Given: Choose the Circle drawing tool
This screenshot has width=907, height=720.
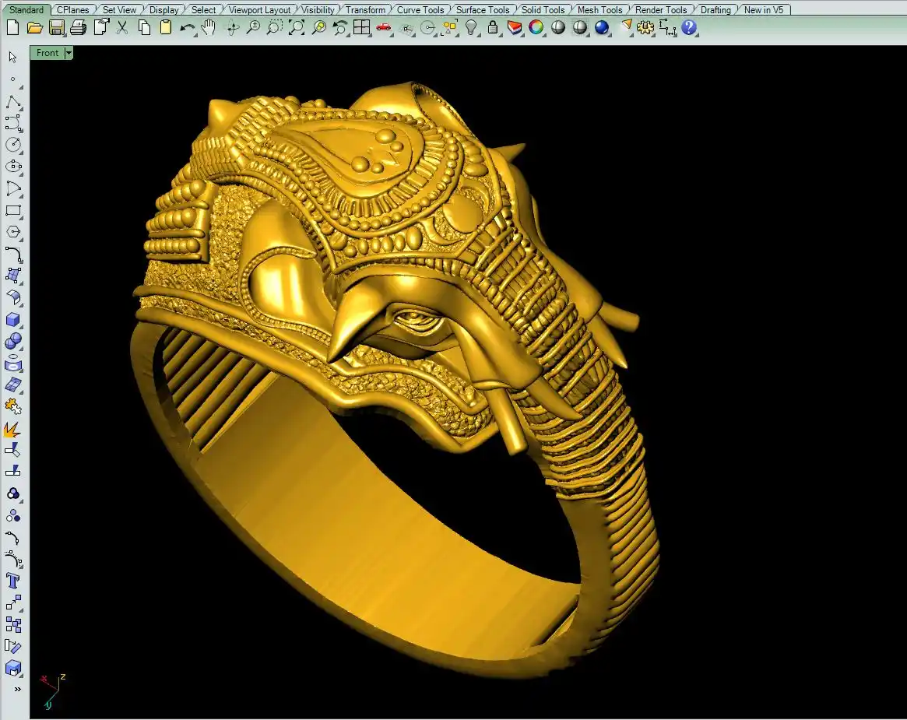Looking at the screenshot, I should [13, 145].
